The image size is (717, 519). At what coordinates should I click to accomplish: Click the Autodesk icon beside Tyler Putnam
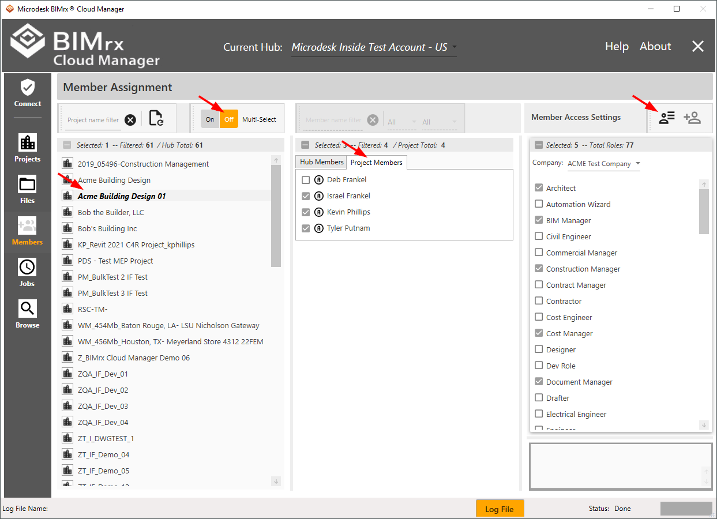point(319,228)
